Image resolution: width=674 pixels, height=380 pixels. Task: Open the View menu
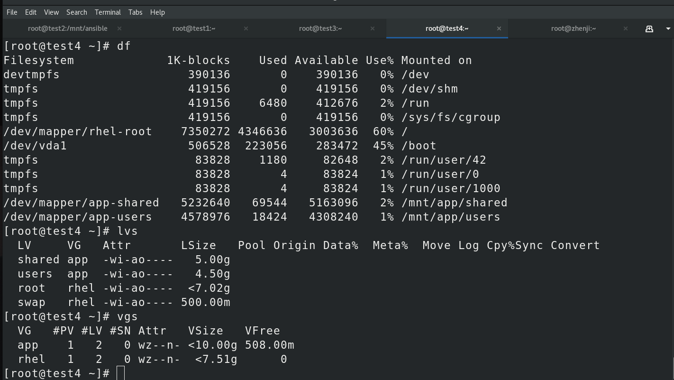pos(51,12)
